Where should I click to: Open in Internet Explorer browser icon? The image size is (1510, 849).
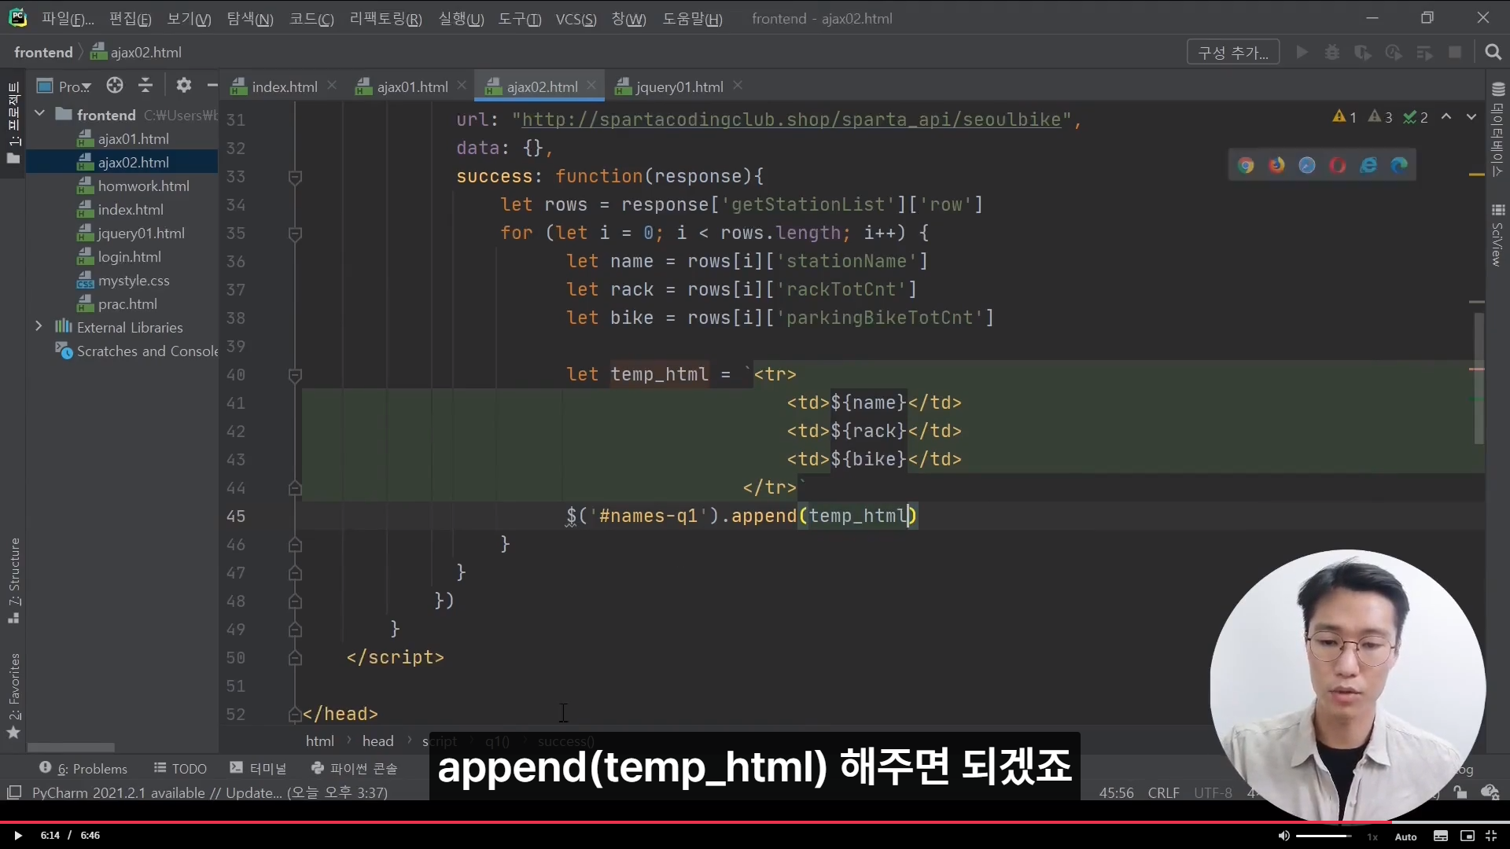1368,165
